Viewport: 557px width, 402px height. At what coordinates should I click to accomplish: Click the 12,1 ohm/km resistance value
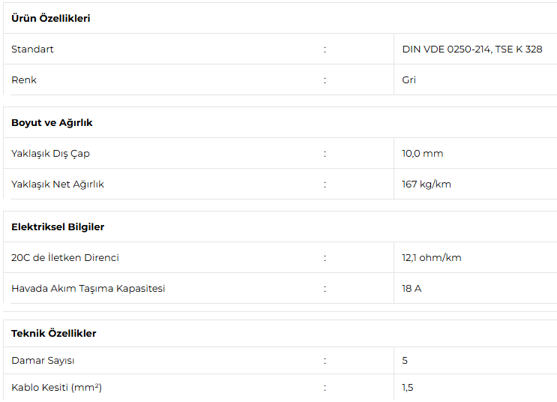(x=432, y=258)
